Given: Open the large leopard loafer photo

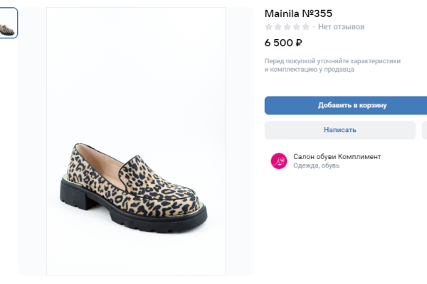Looking at the screenshot, I should click(x=136, y=141).
